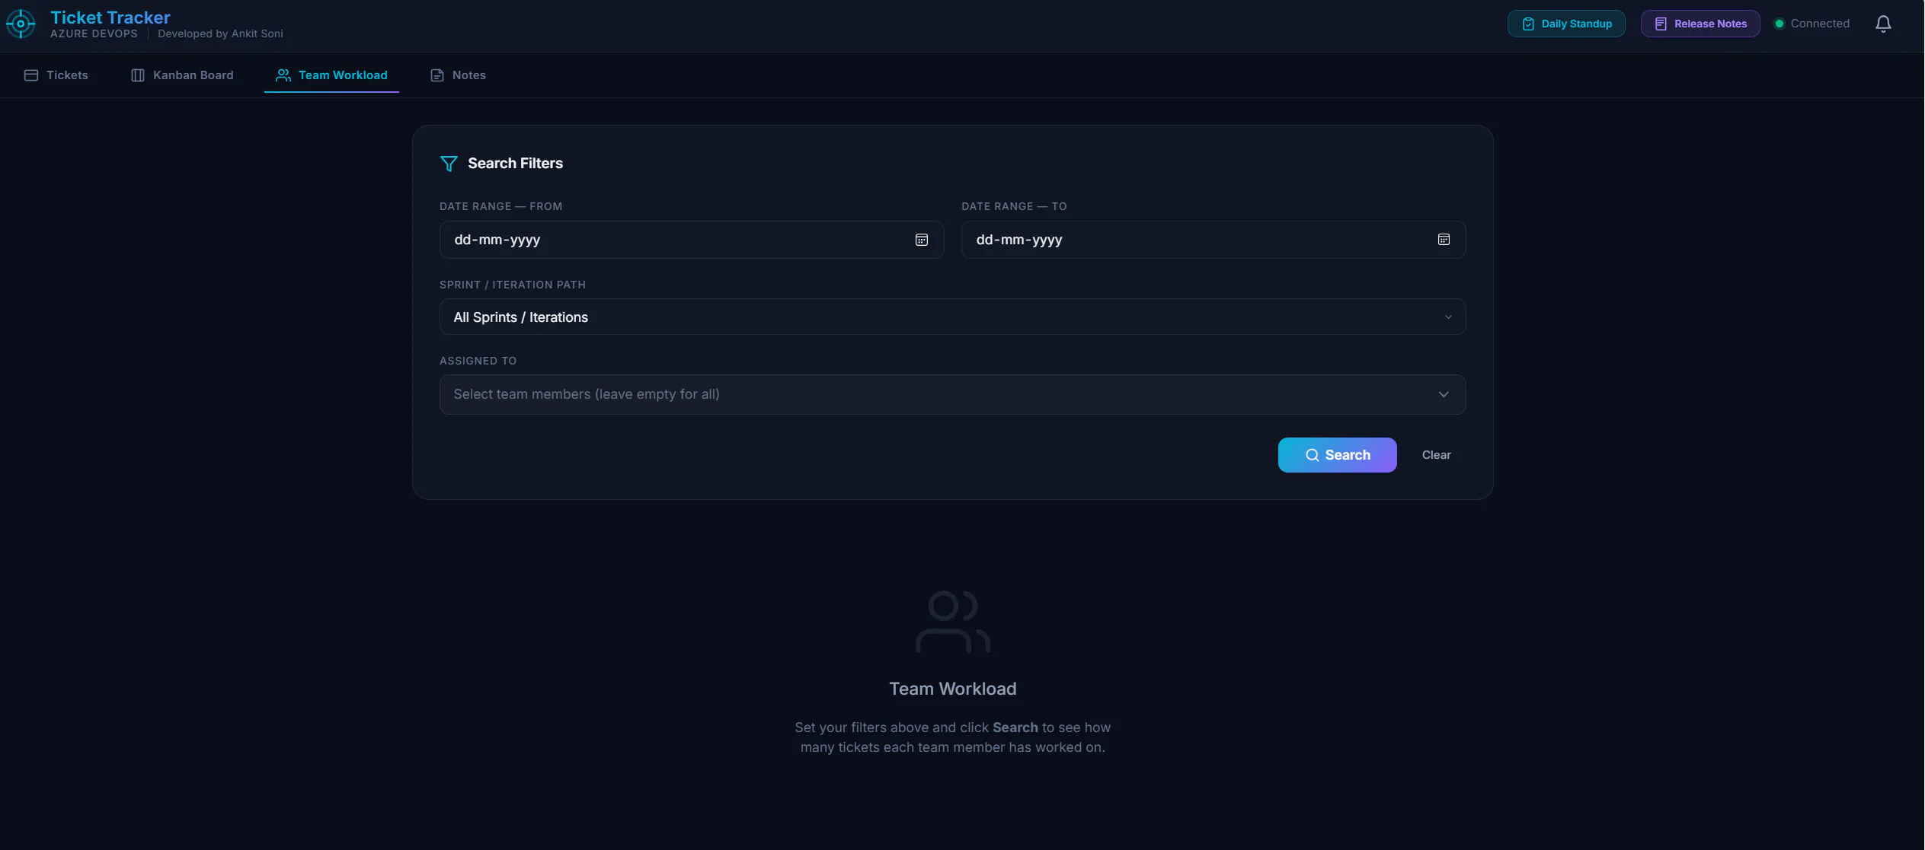Click the Ticket Tracker target logo icon
Screen dimensions: 1925x850
21,24
